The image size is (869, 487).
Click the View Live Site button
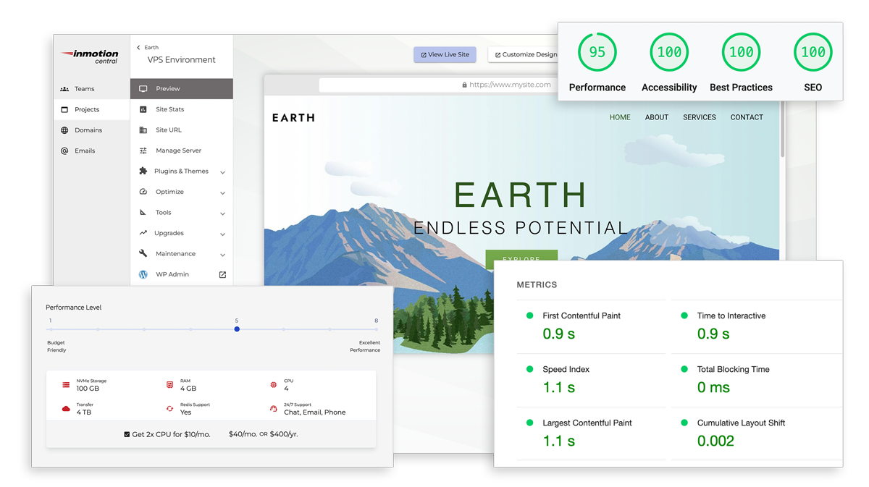[445, 54]
